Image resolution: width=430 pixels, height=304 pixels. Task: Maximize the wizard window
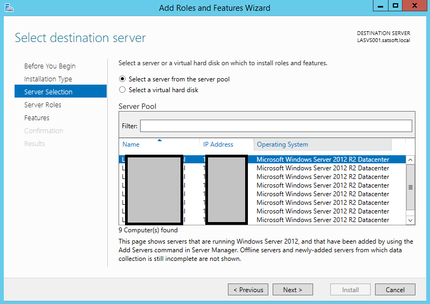tap(395, 6)
